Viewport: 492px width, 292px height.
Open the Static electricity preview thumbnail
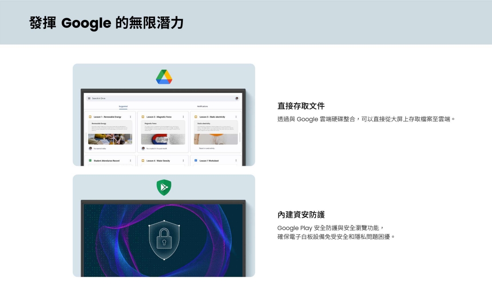pos(215,132)
